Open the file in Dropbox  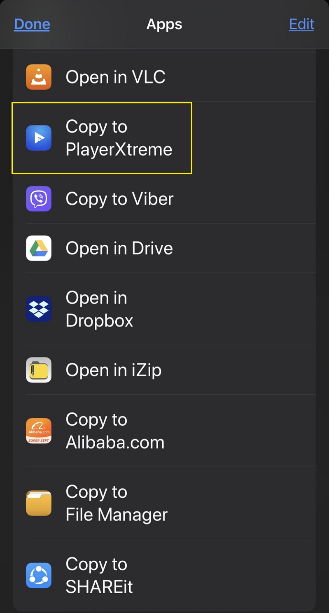tap(99, 309)
